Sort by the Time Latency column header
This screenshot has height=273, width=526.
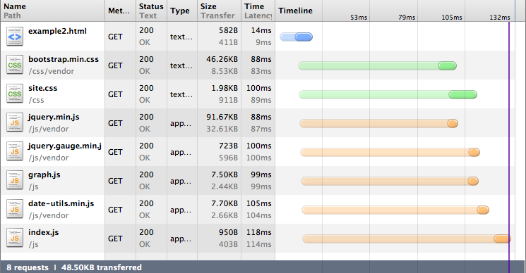(x=258, y=11)
